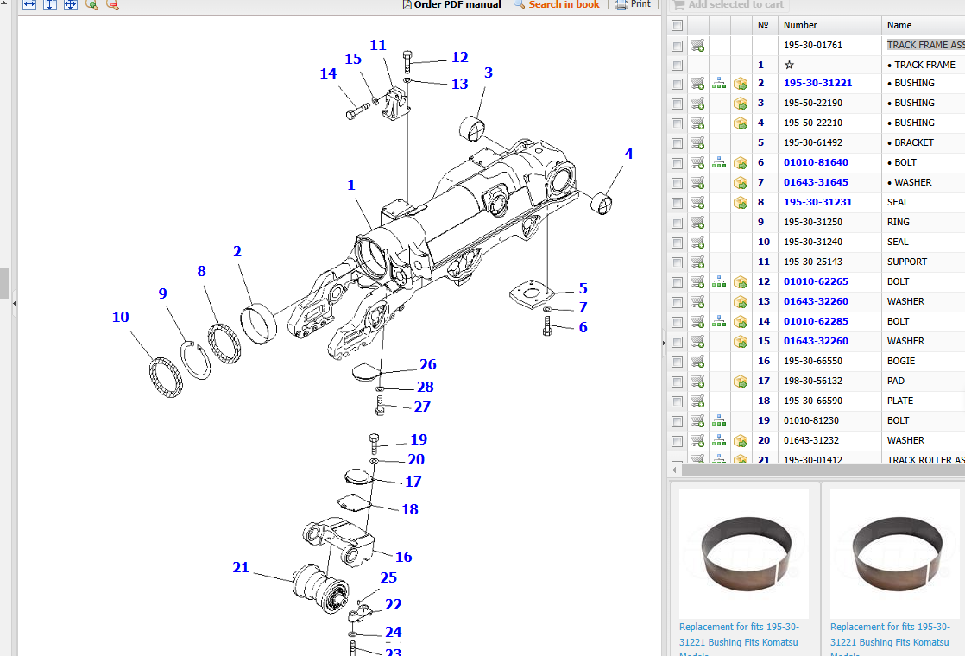
Task: Click box icon for bolt 01010-62285
Action: (741, 322)
